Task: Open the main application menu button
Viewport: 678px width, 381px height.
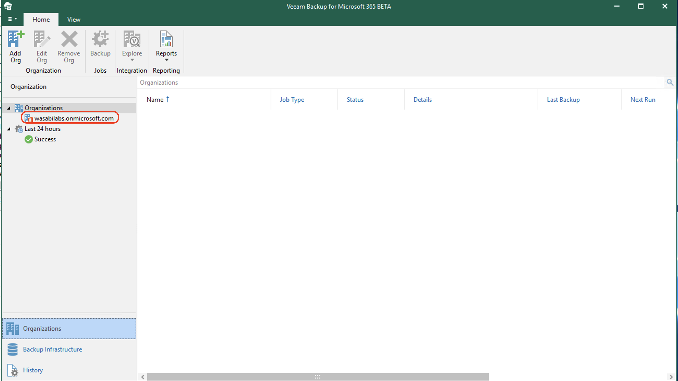Action: (x=12, y=19)
